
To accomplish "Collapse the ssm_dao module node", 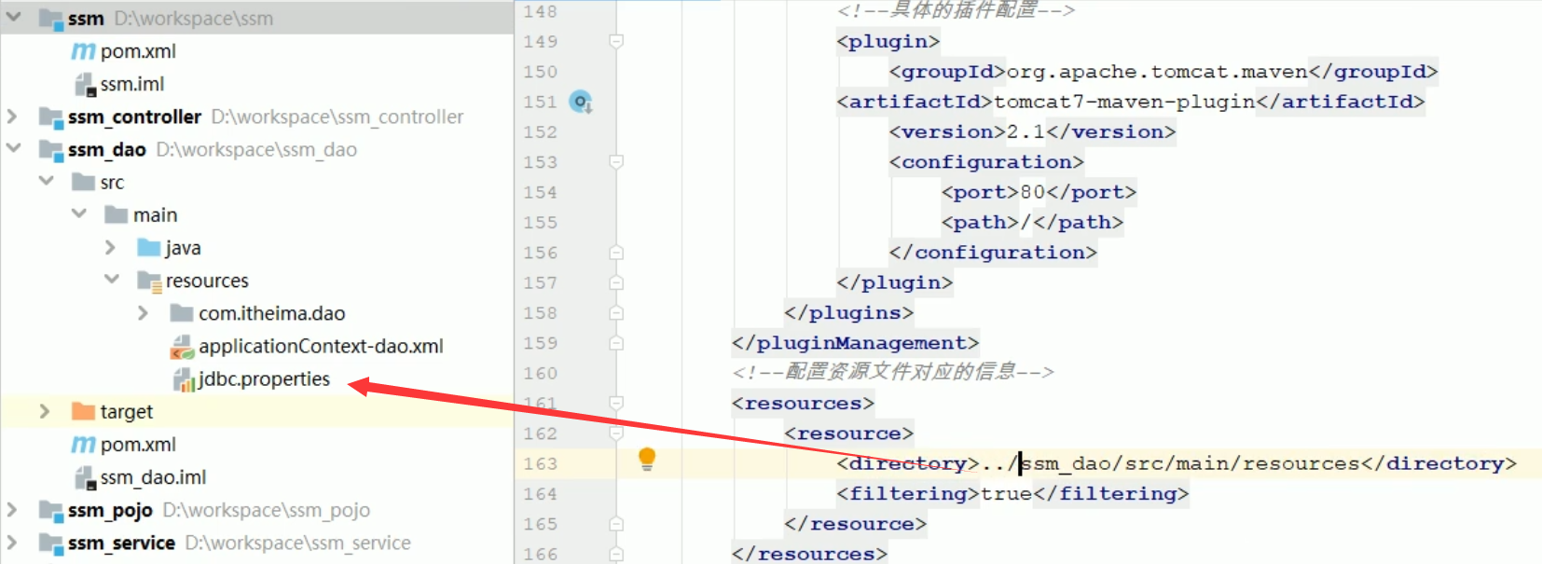I will 13,148.
